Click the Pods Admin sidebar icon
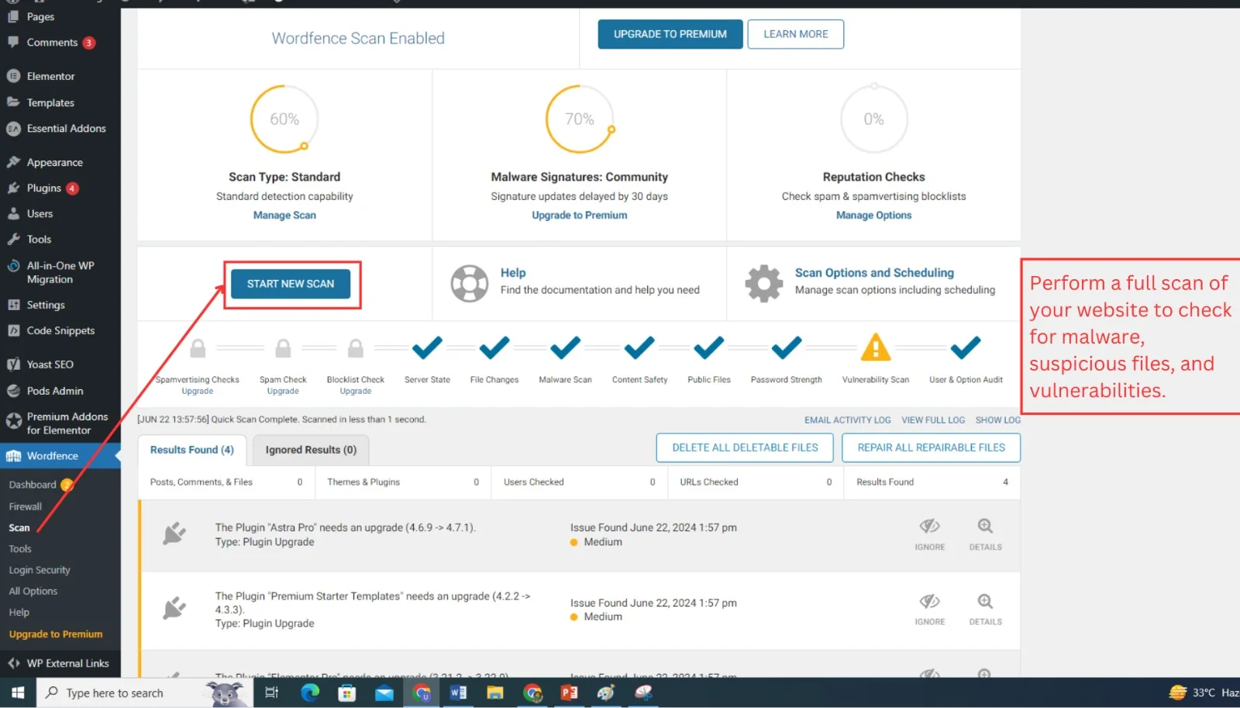This screenshot has height=708, width=1240. pyautogui.click(x=13, y=391)
